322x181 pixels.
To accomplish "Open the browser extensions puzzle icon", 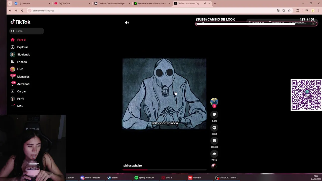I will pos(298,11).
